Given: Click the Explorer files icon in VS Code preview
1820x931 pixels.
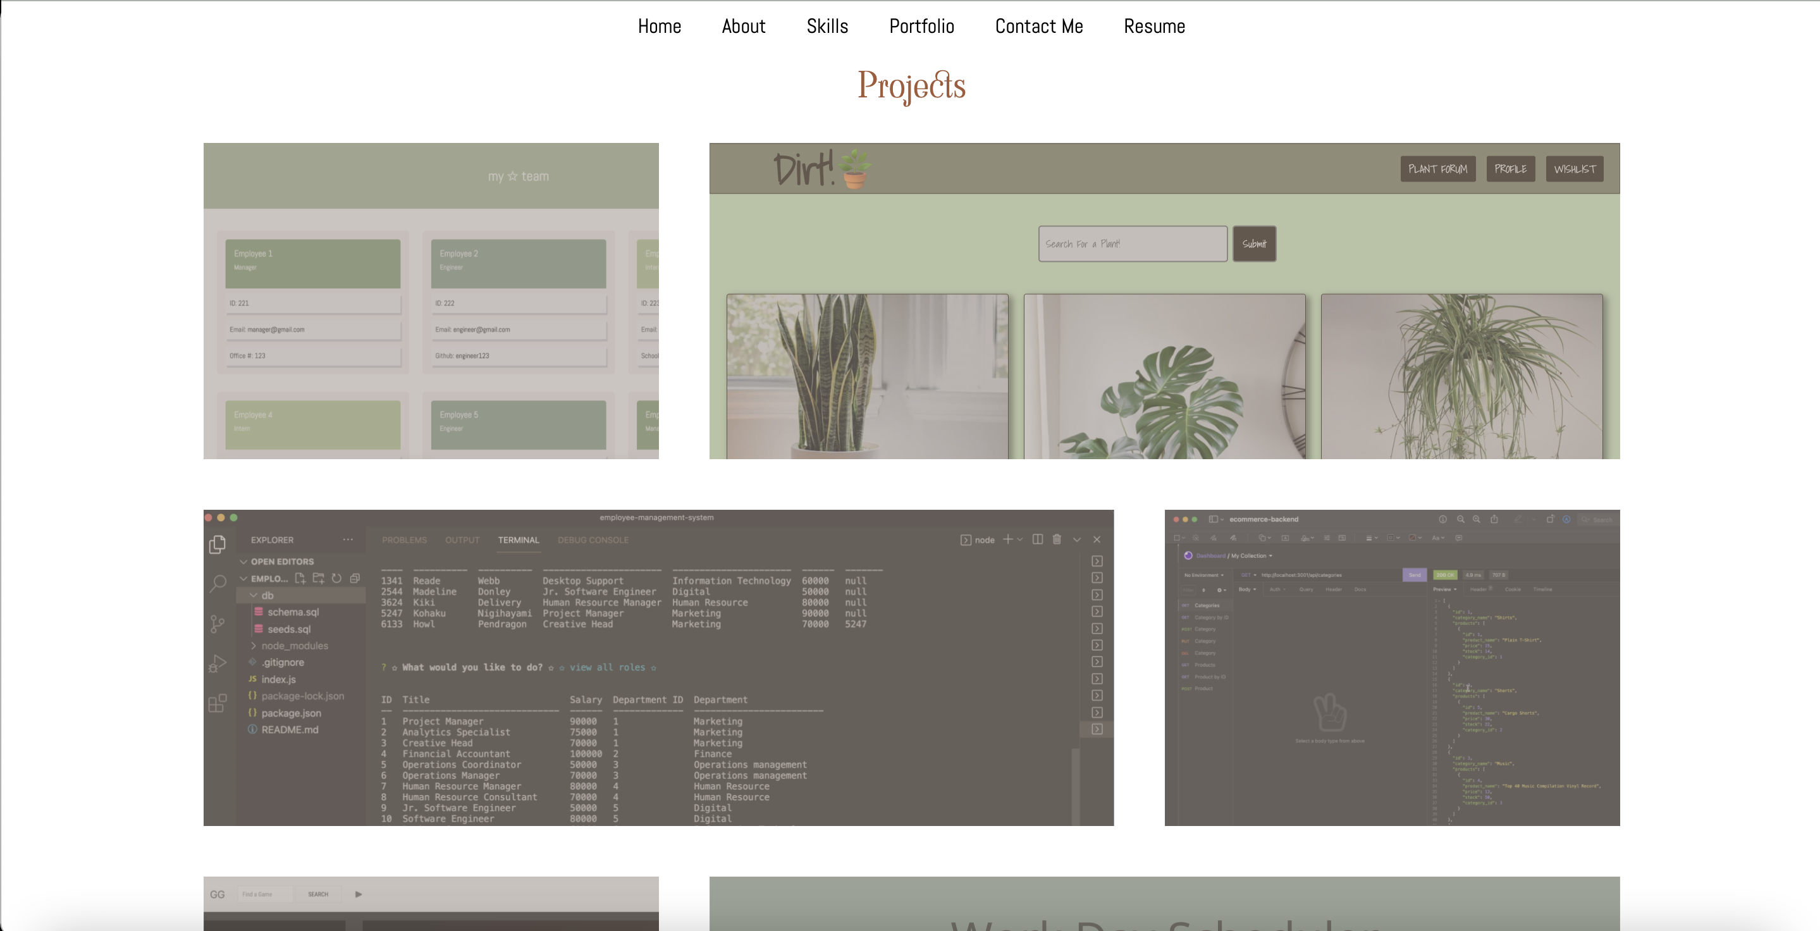Looking at the screenshot, I should 218,544.
